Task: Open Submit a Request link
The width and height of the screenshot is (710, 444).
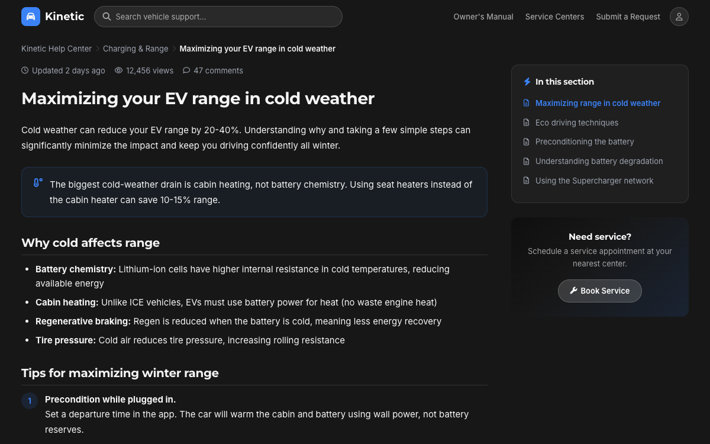Action: point(628,17)
